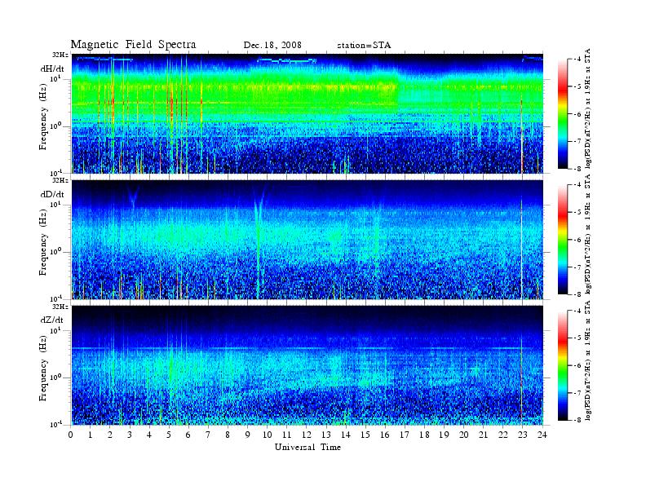
Task: Click hour 5 on the Universal Time axis
Action: 169,435
